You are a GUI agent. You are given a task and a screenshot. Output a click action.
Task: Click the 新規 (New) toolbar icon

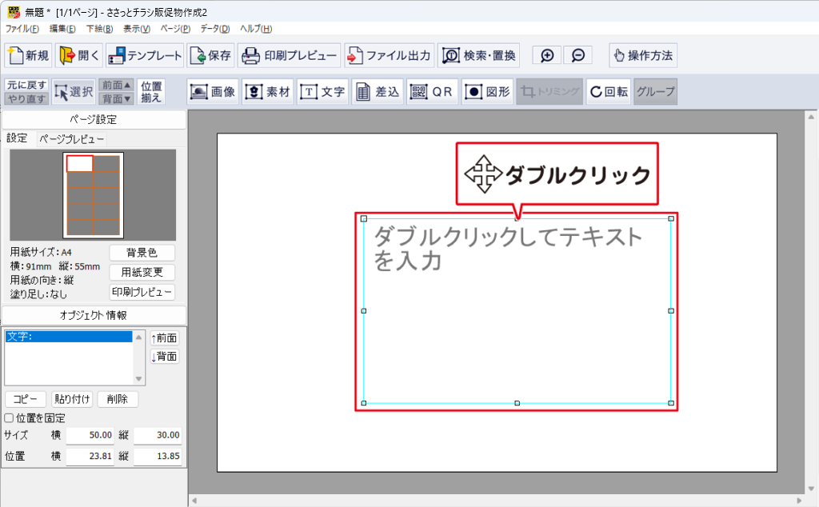(29, 56)
